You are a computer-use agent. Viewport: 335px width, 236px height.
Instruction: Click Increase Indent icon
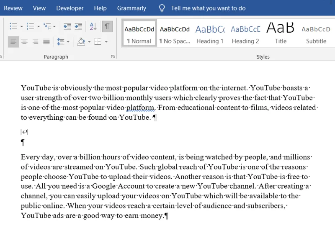(x=78, y=26)
